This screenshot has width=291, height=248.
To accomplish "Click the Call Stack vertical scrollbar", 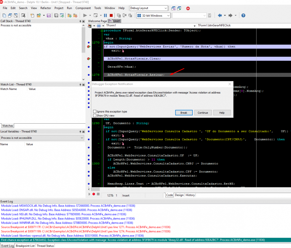I will tap(83, 52).
